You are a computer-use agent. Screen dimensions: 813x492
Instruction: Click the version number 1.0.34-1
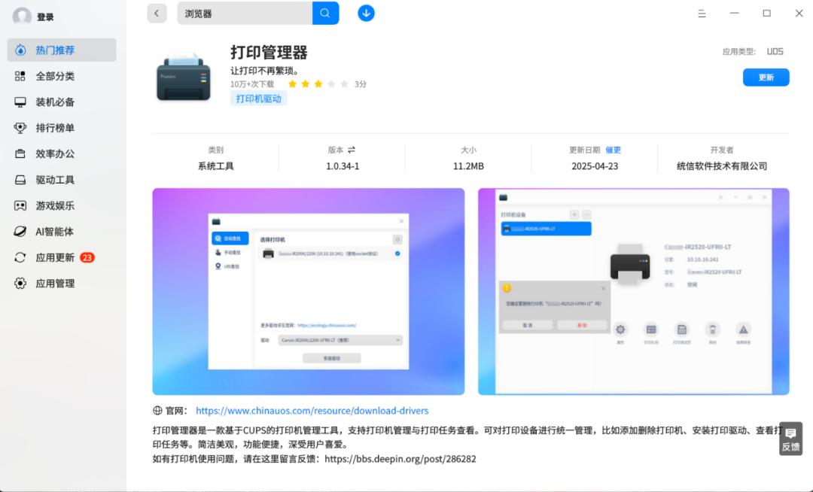tap(343, 166)
